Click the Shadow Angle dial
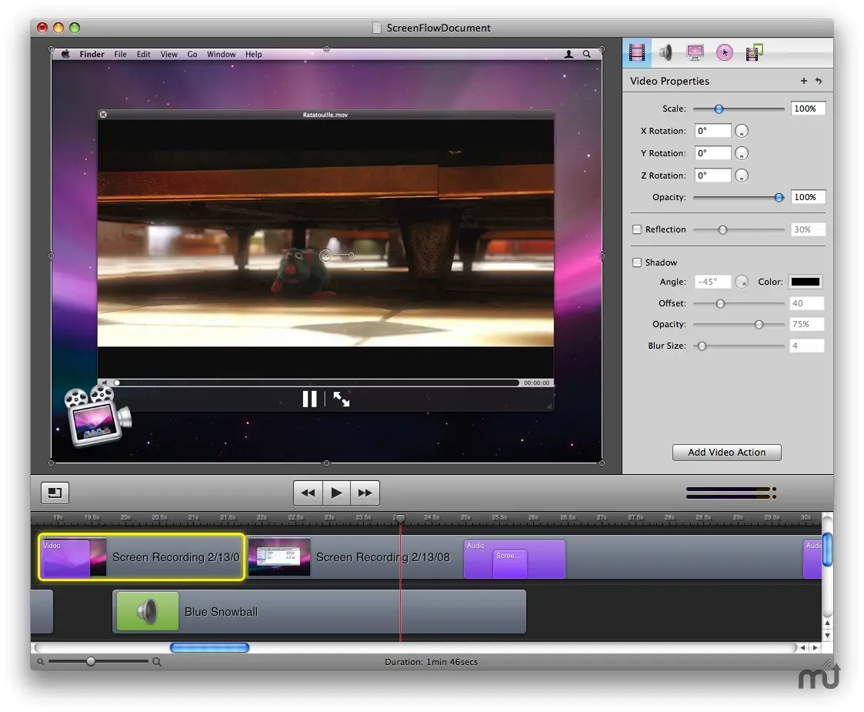The image size is (864, 712). click(742, 282)
